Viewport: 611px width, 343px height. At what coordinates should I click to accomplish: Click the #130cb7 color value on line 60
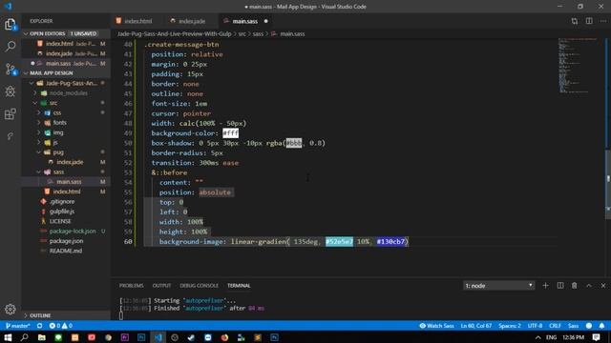click(x=390, y=241)
